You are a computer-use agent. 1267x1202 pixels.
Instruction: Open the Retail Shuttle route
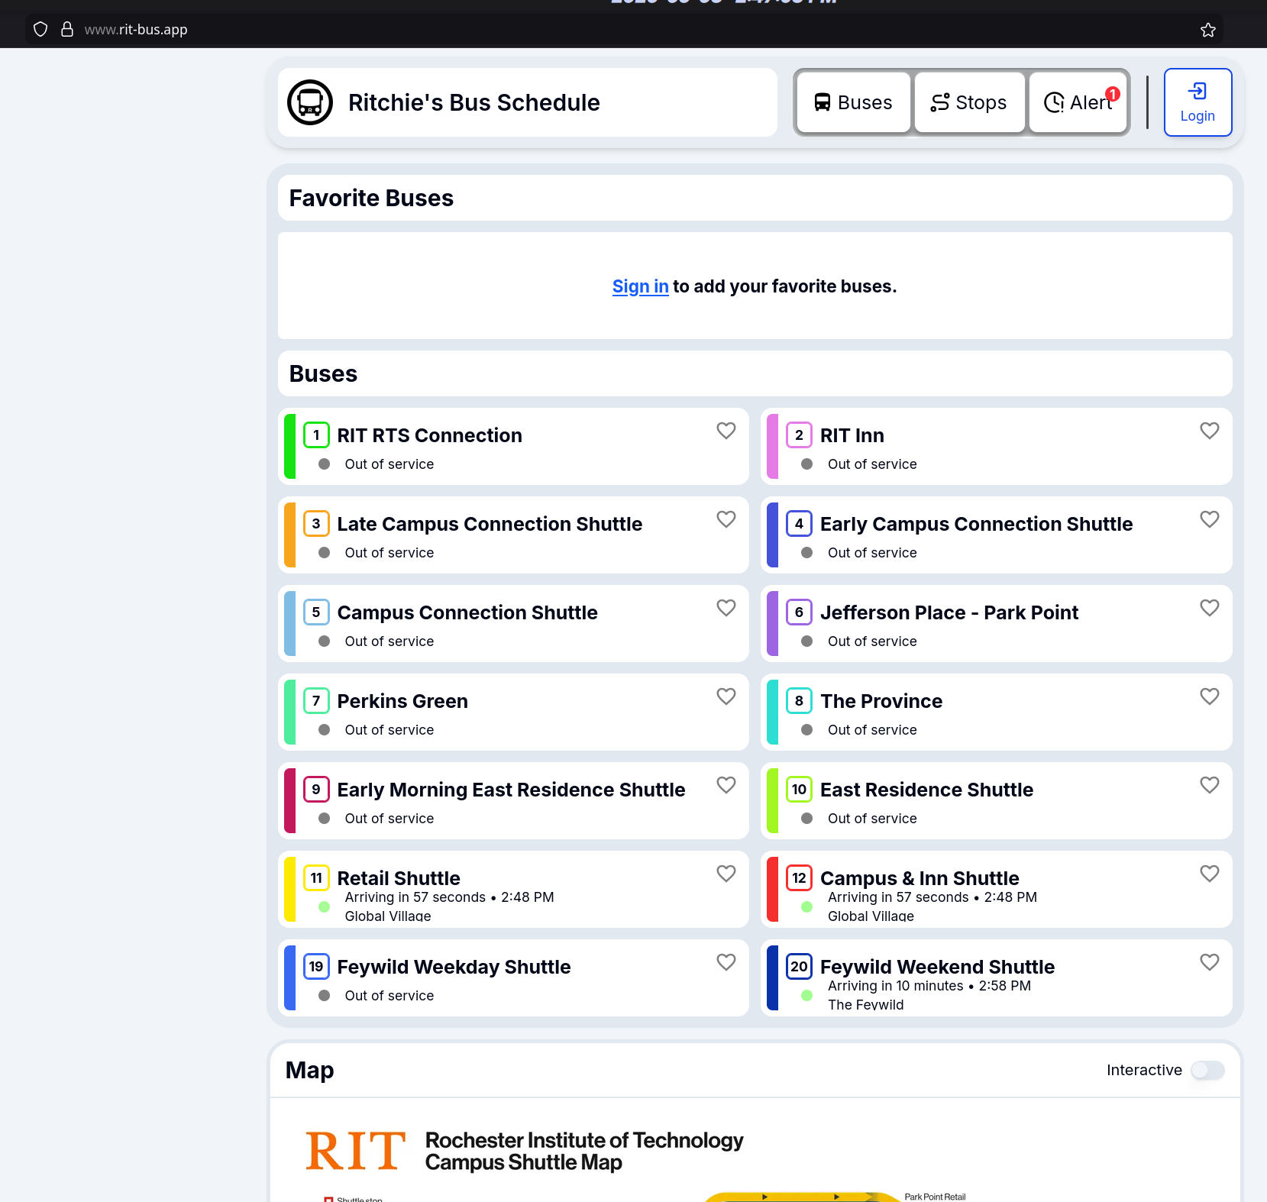point(513,890)
